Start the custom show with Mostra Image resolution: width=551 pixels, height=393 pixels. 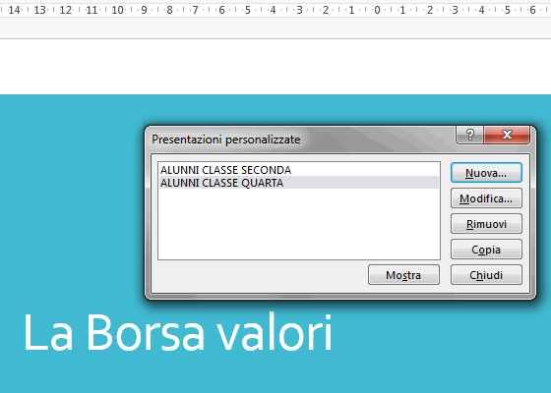click(403, 275)
